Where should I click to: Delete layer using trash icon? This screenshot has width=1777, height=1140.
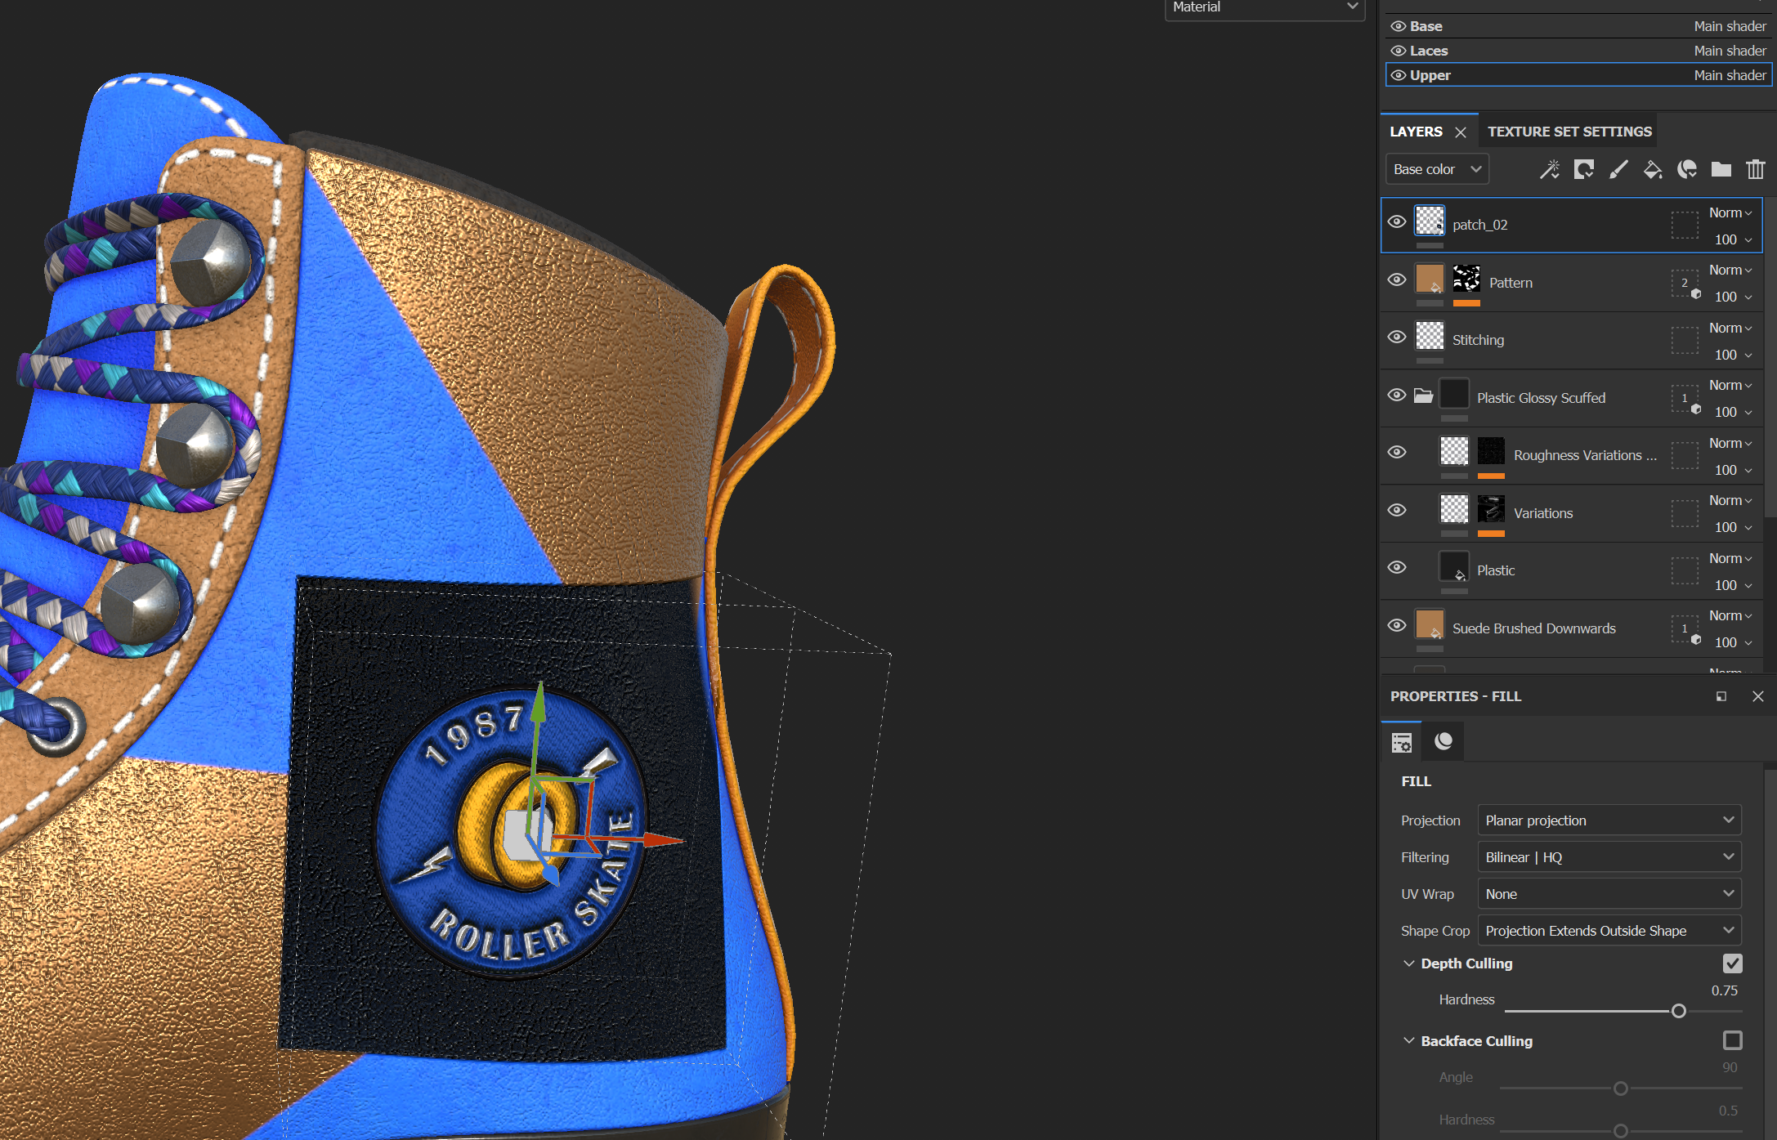1755,169
